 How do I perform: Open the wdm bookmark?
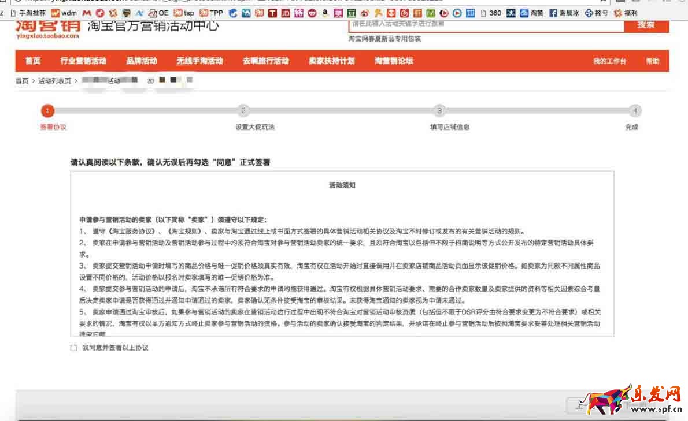64,13
